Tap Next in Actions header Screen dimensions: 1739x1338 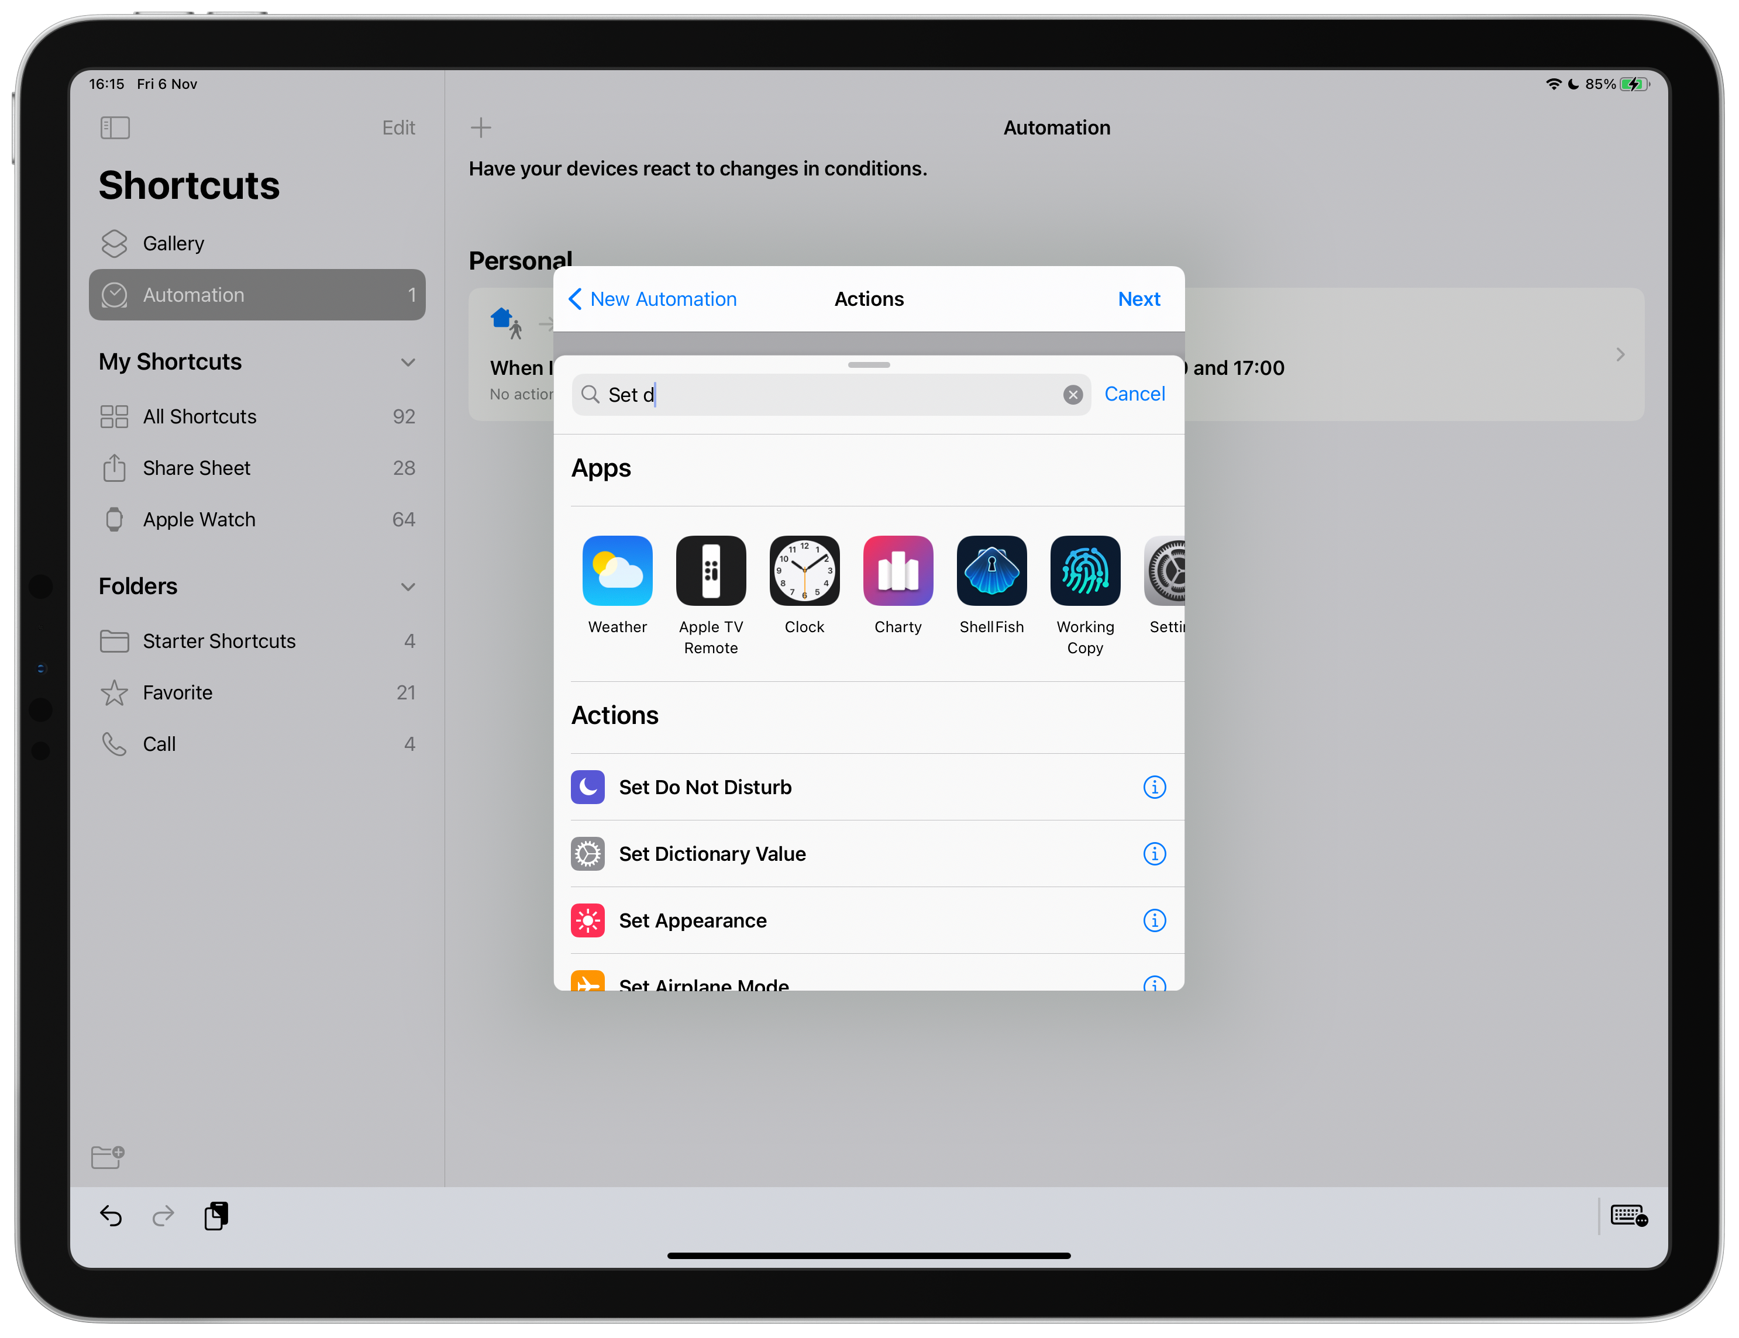pos(1139,299)
